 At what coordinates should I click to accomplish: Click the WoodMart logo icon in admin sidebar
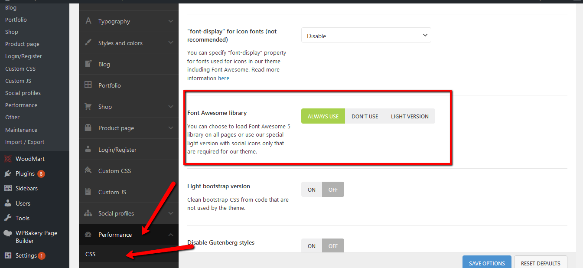point(8,159)
